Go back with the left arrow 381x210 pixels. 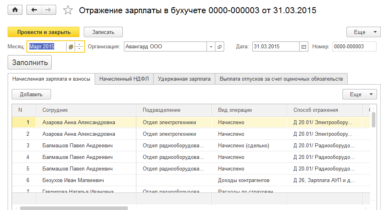pos(34,10)
